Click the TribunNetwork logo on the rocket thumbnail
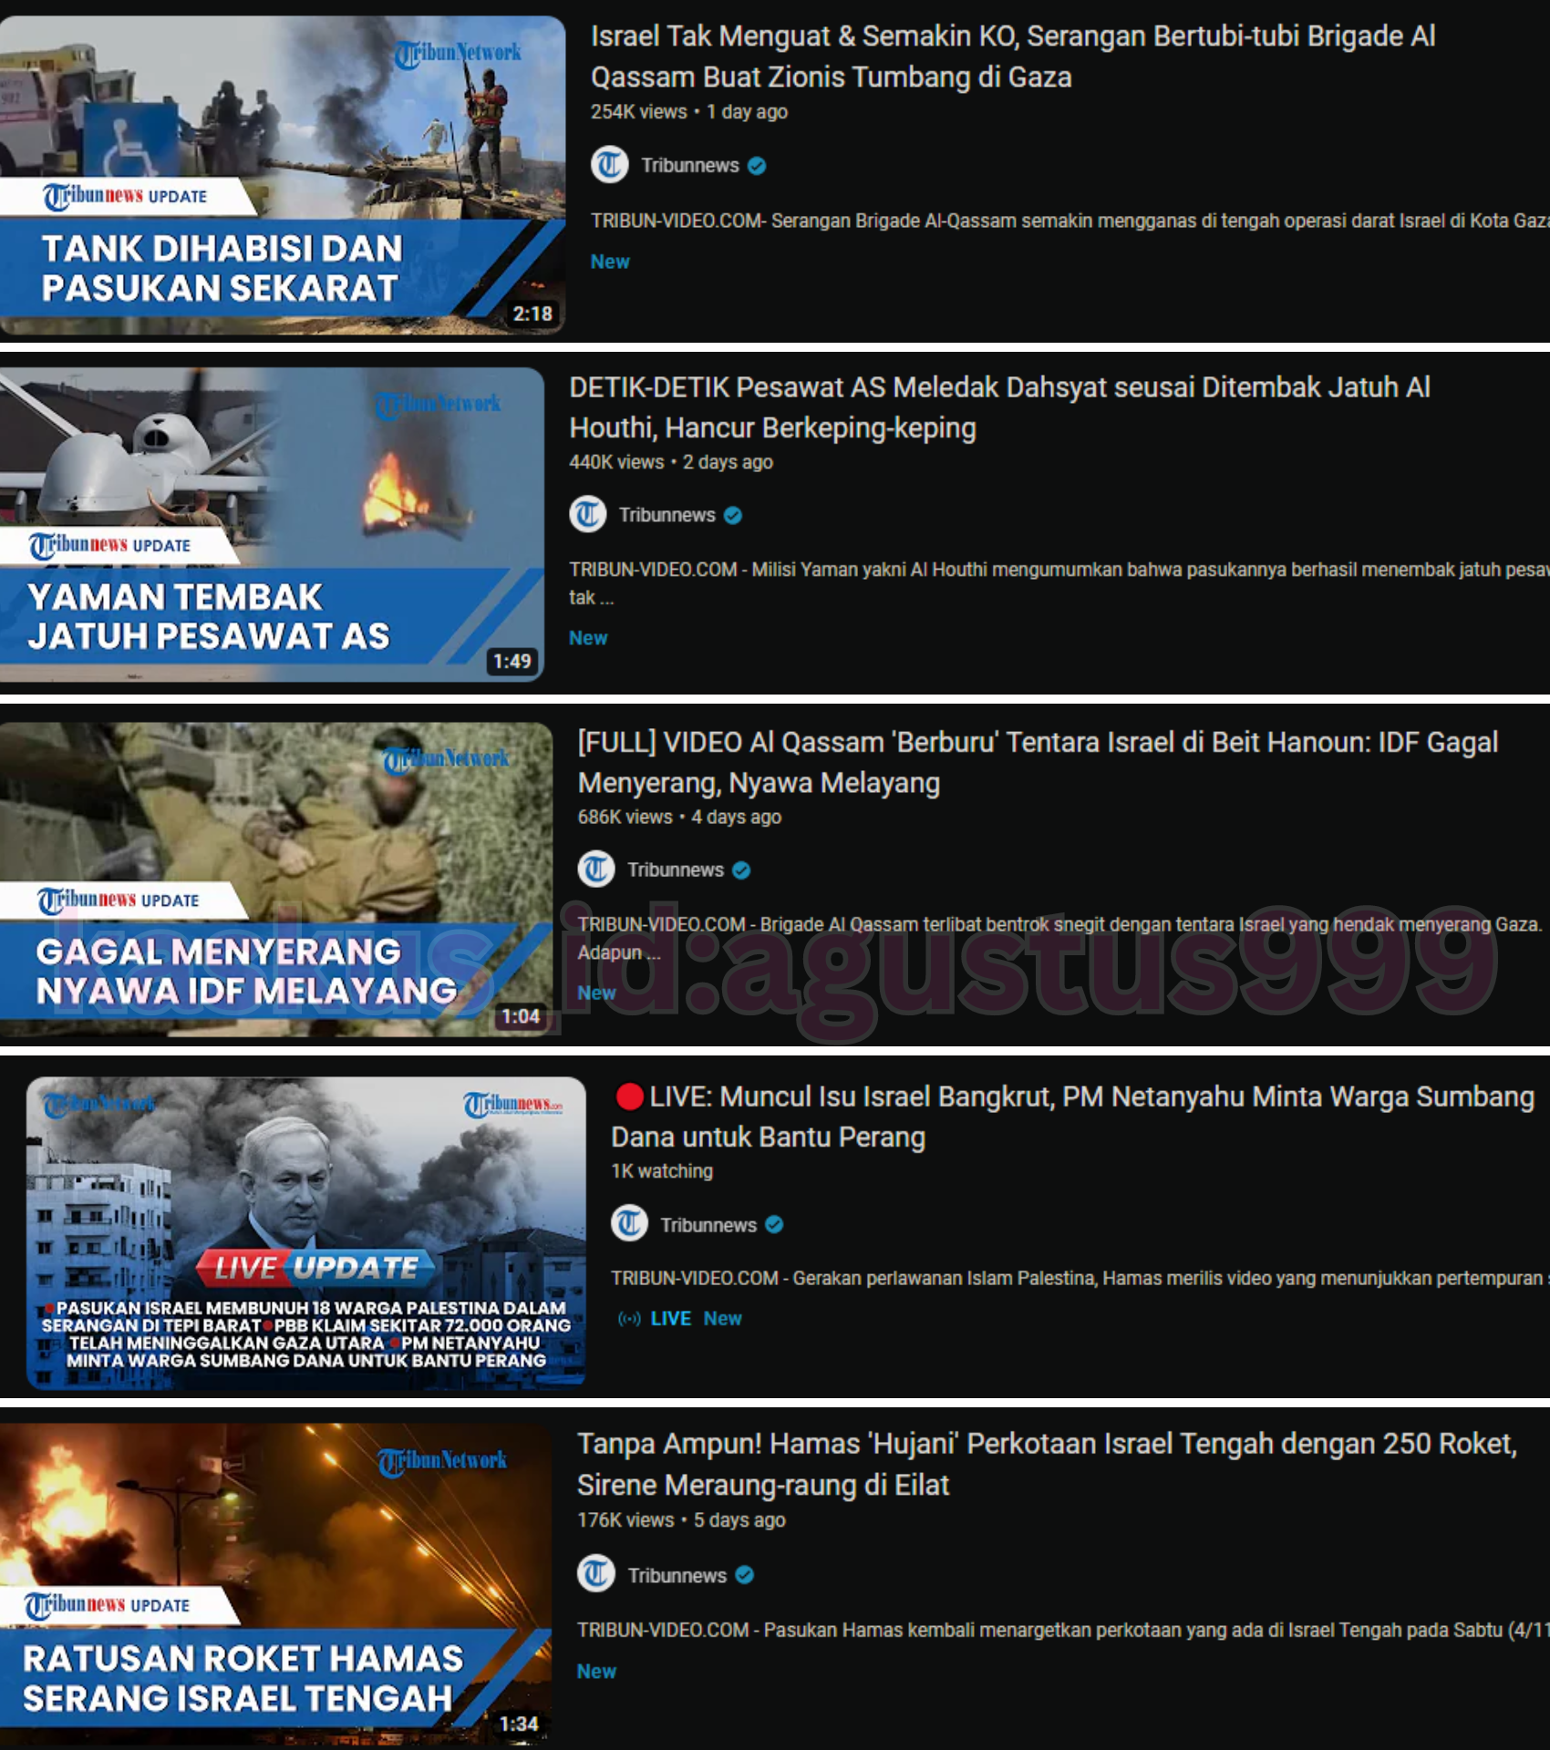Viewport: 1550px width, 1750px height. tap(443, 1461)
